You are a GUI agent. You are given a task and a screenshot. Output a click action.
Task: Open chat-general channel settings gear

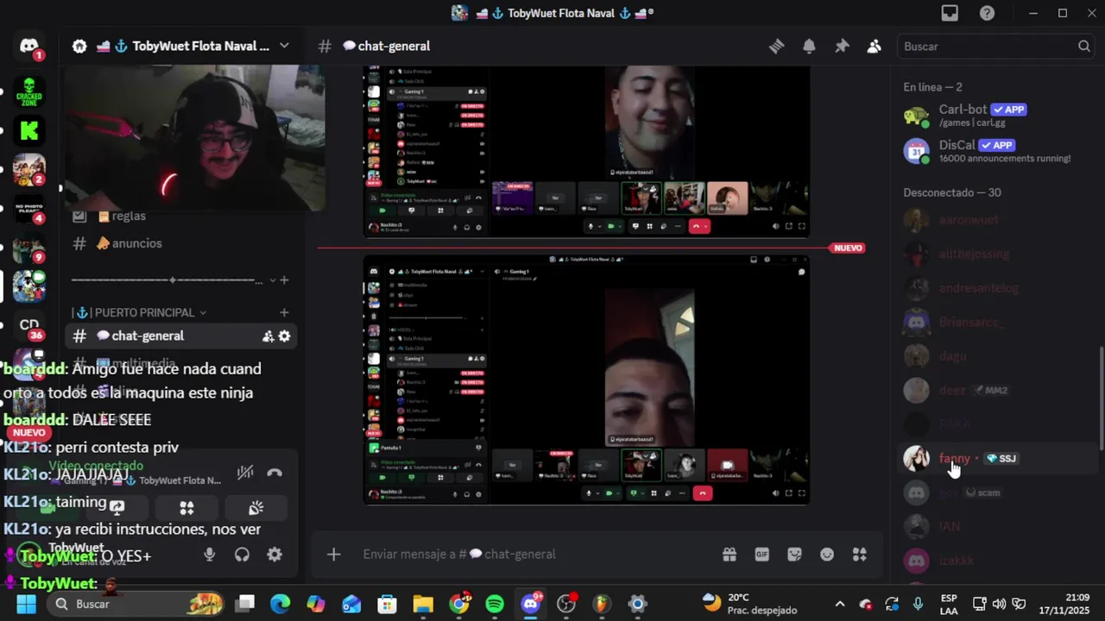tap(284, 336)
